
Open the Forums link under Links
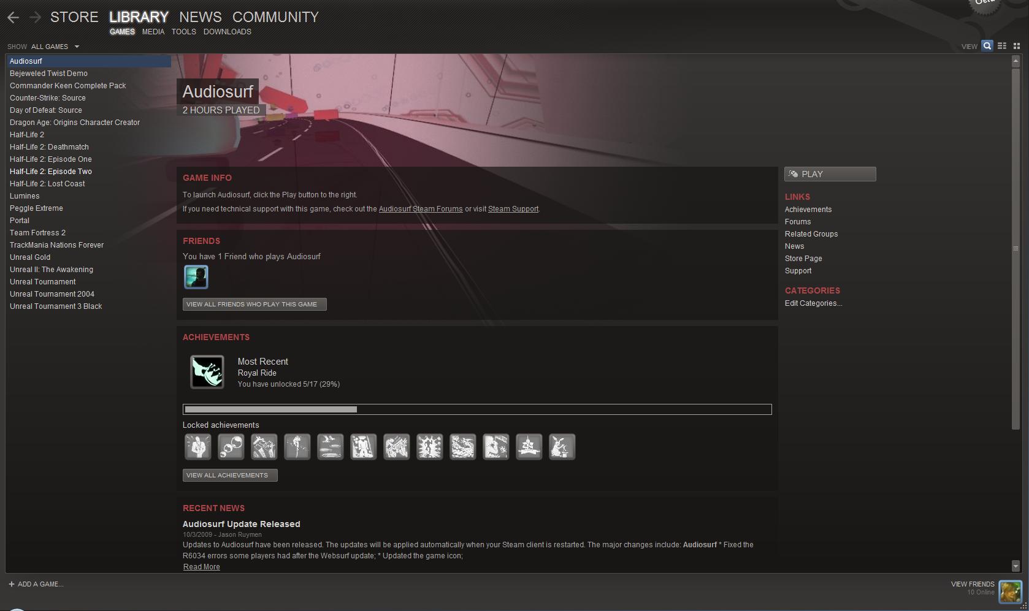[798, 222]
